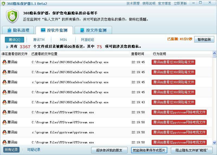Select the 阿里旺旺 software filter
The width and height of the screenshot is (217, 155).
[x=88, y=40]
